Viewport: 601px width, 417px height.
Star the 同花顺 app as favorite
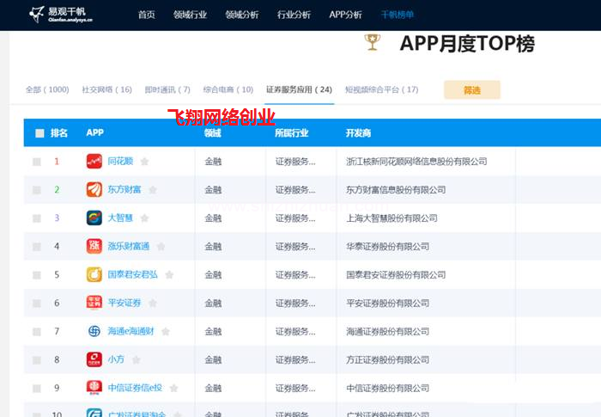[x=144, y=162]
